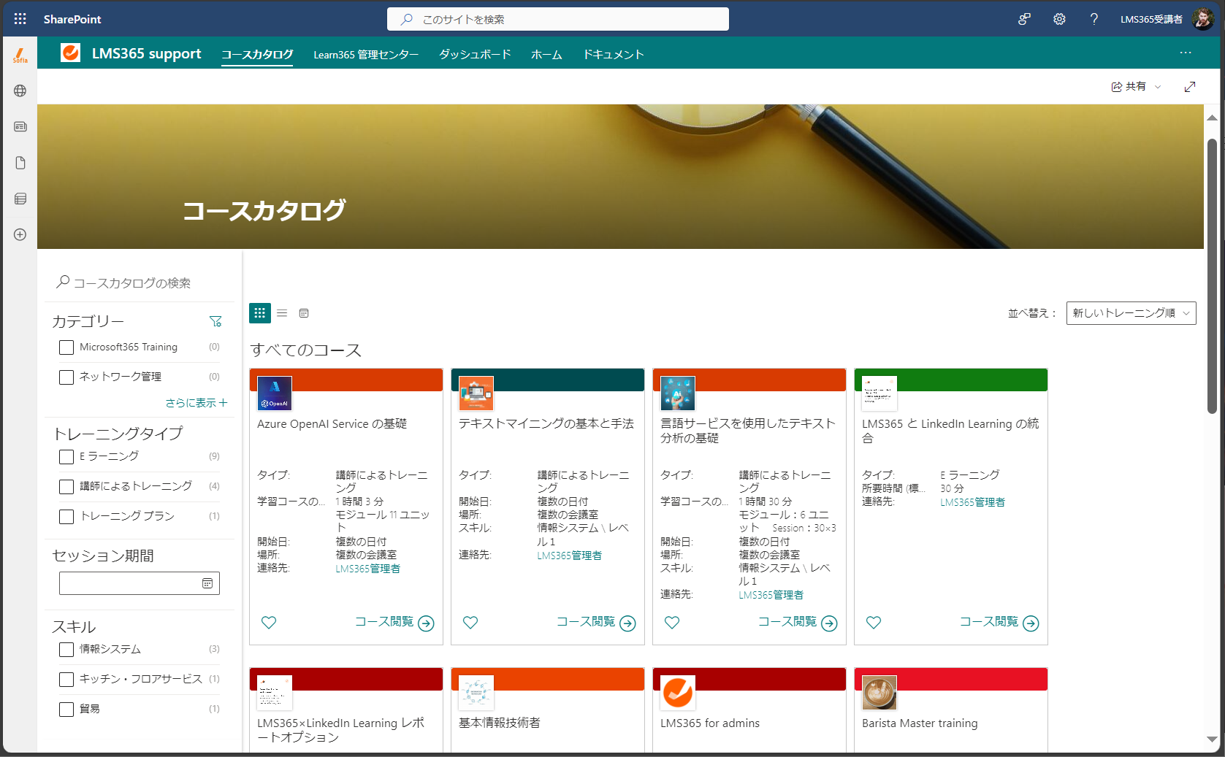Focus the コースカタログの検索 field

(139, 283)
